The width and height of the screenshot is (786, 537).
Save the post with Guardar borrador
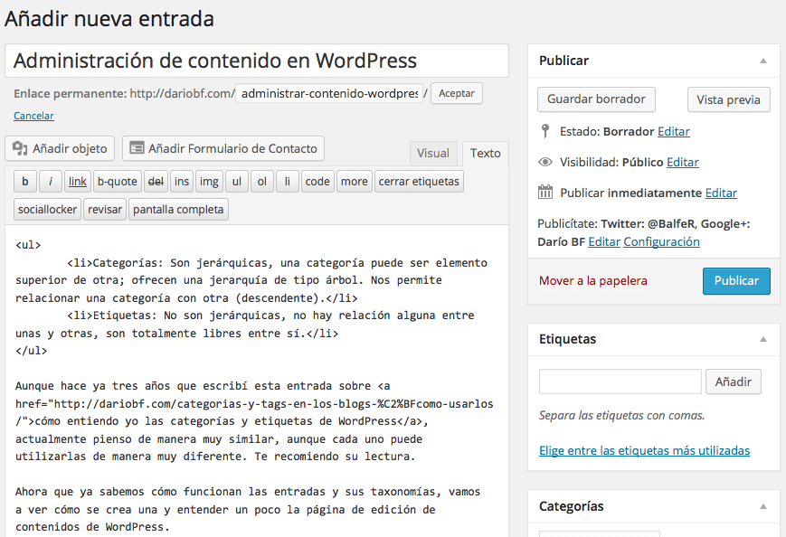[x=596, y=99]
